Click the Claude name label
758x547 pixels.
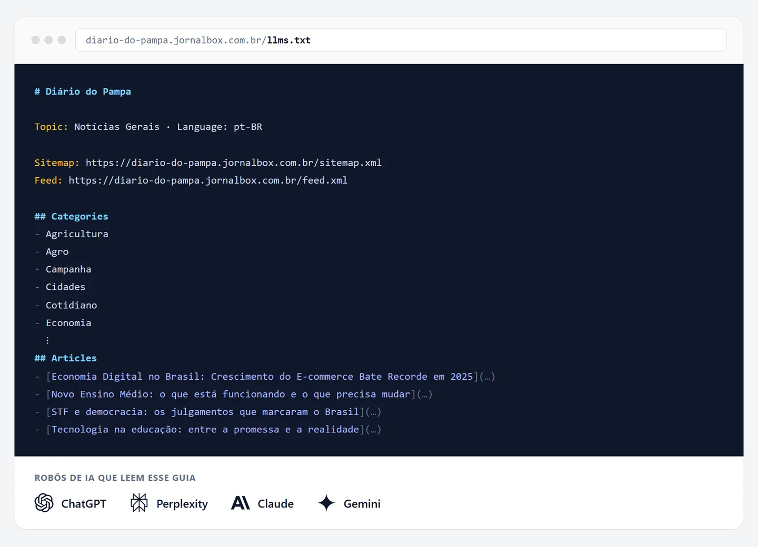(x=276, y=503)
